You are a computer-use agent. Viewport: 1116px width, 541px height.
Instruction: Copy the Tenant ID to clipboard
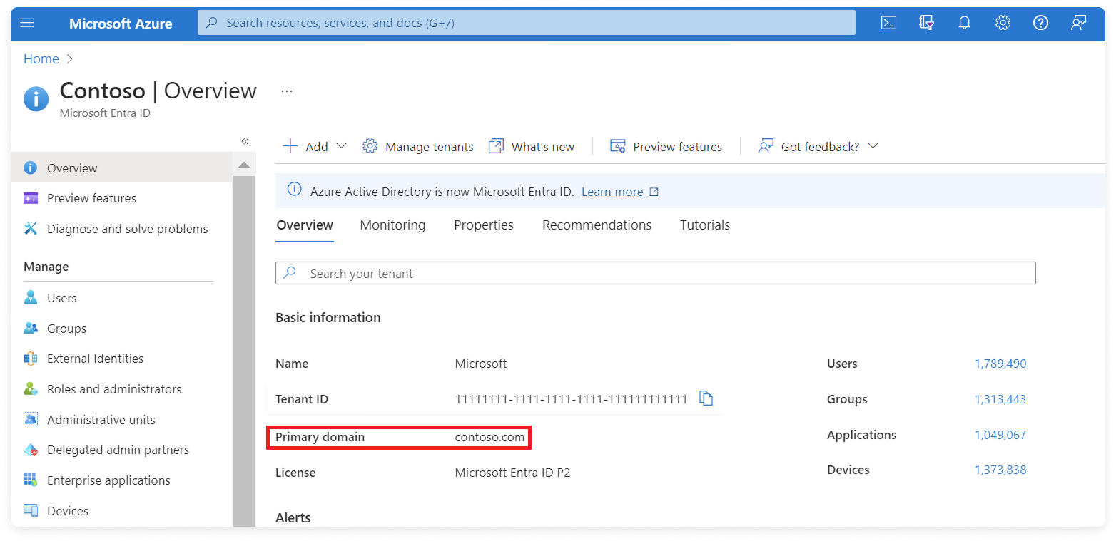point(706,398)
